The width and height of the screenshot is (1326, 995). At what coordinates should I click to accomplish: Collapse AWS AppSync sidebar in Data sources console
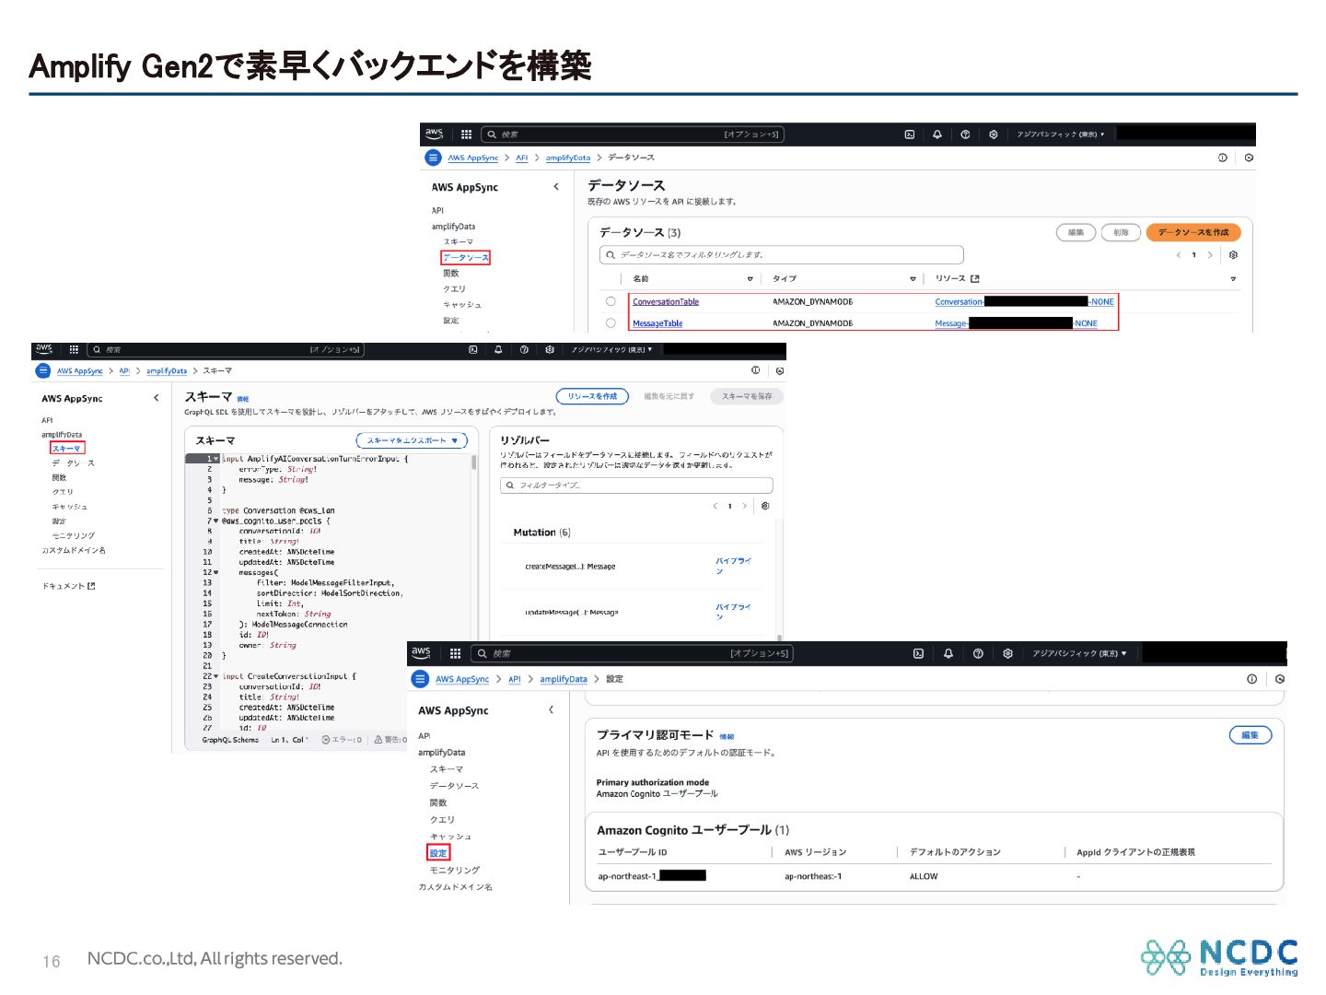click(x=556, y=187)
